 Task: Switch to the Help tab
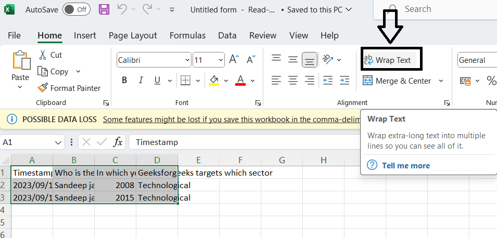(329, 35)
